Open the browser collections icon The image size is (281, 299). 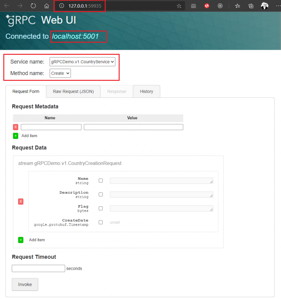251,6
